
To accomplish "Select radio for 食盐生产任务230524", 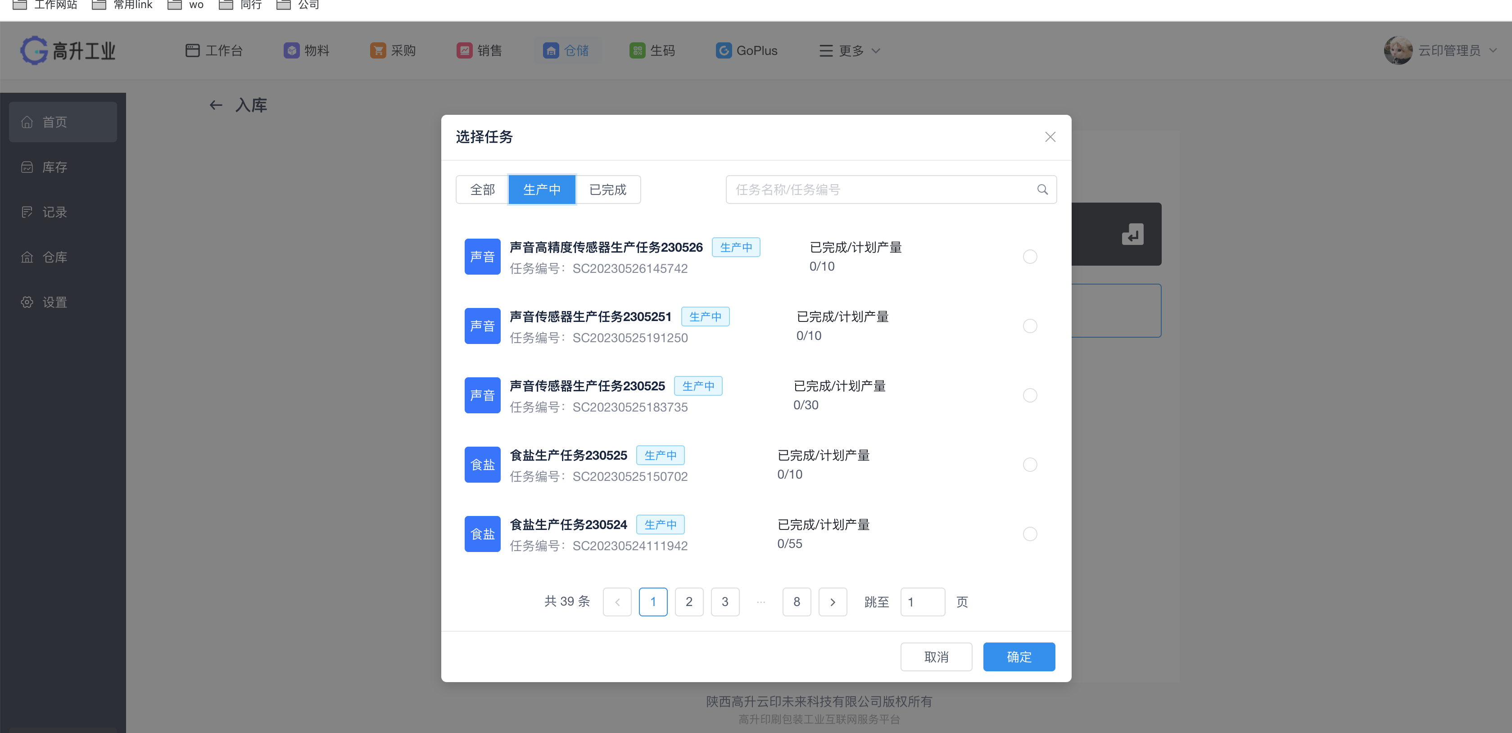I will click(1029, 534).
